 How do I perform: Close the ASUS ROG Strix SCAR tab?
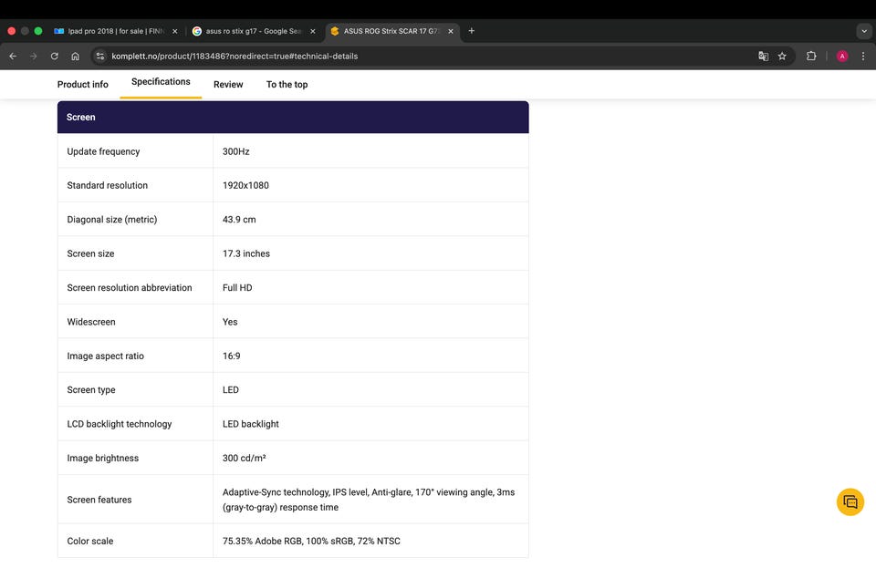[451, 31]
